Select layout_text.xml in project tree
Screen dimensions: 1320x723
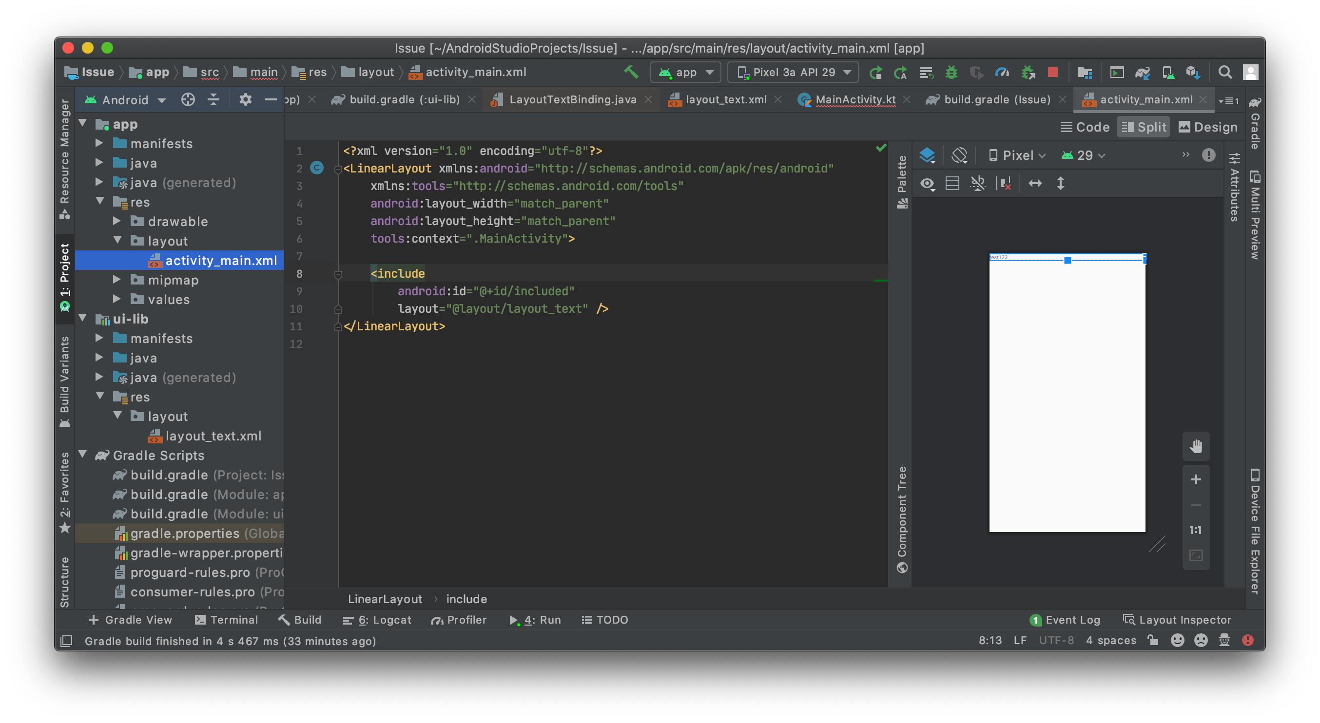tap(213, 436)
